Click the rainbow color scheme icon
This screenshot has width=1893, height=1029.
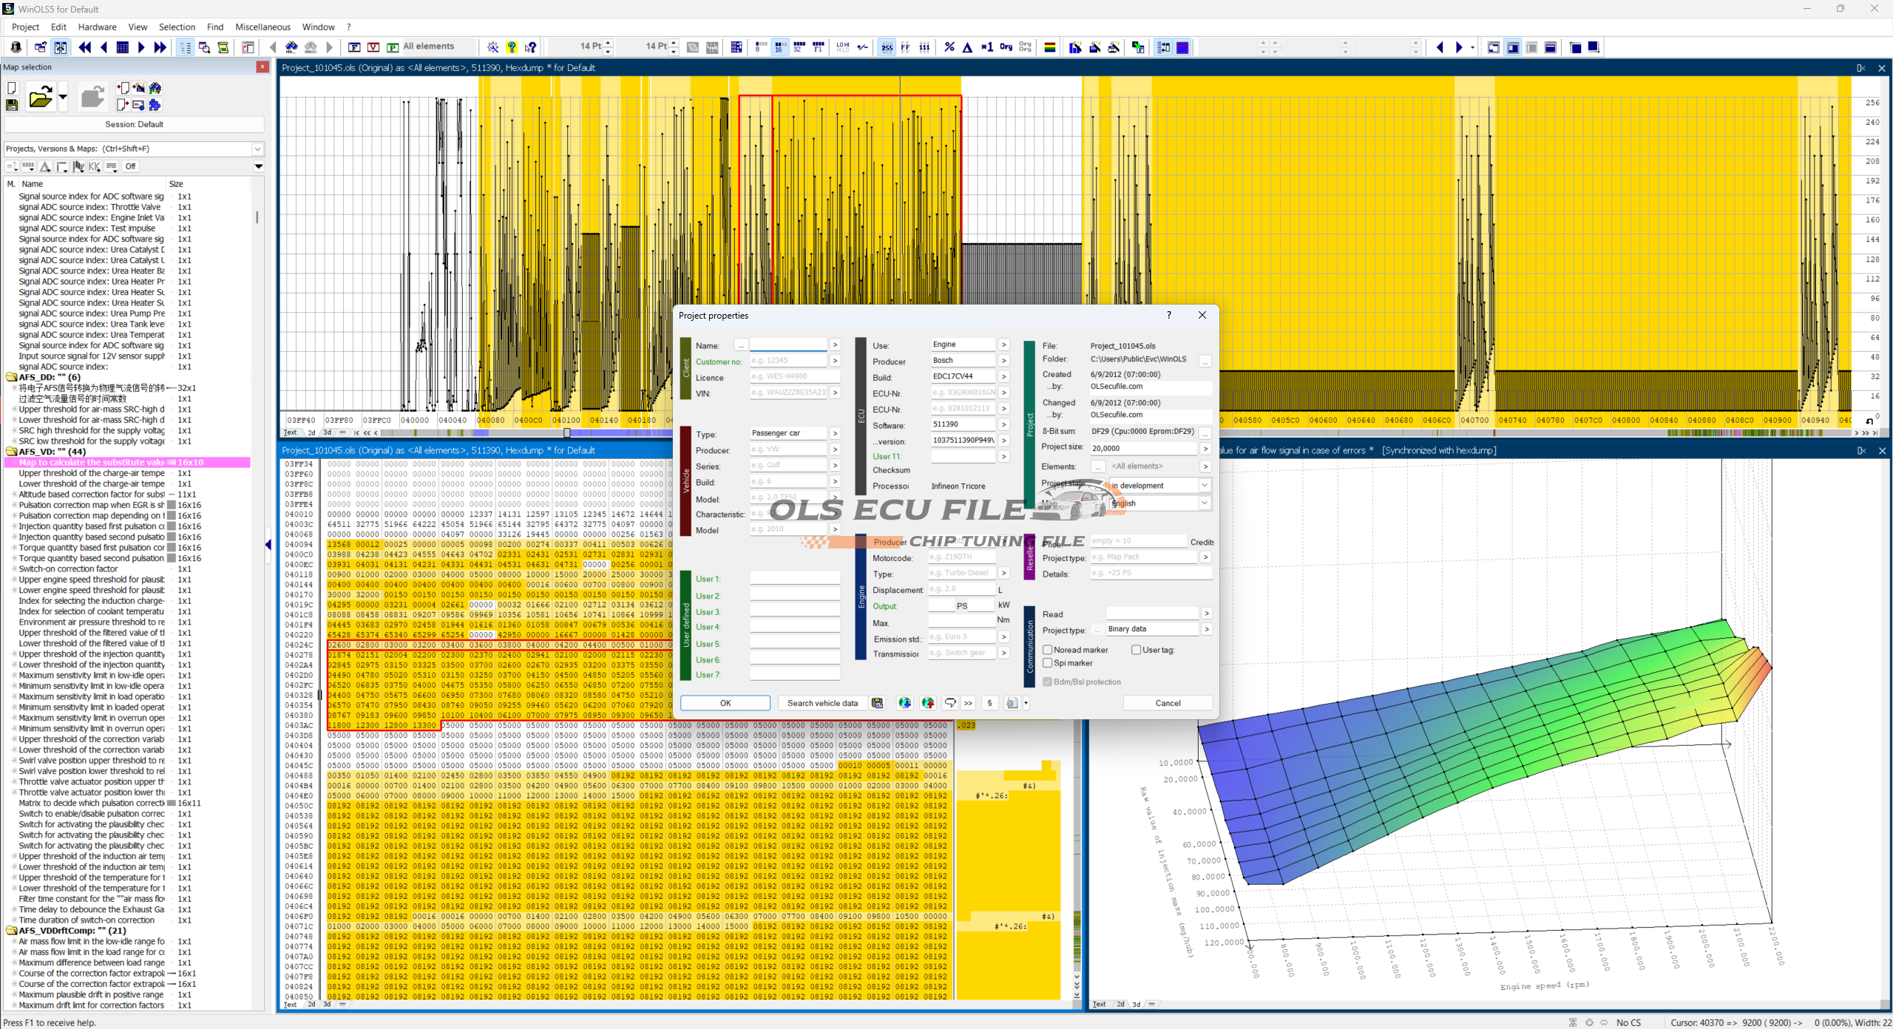[x=1049, y=47]
